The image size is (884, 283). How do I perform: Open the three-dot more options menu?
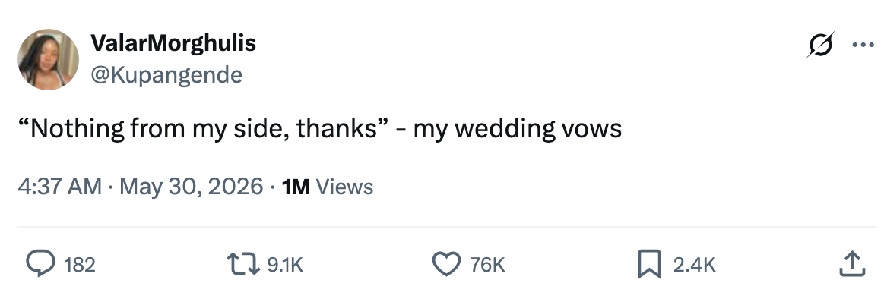tap(863, 45)
